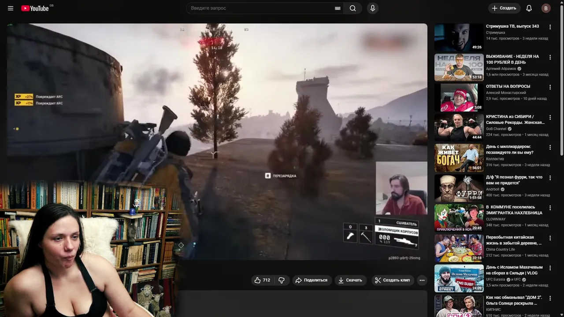The height and width of the screenshot is (317, 564).
Task: Open channel China Country Life
Action: [501, 250]
